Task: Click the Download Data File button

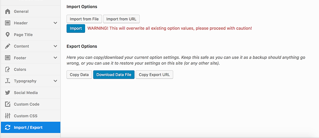Action: 114,75
